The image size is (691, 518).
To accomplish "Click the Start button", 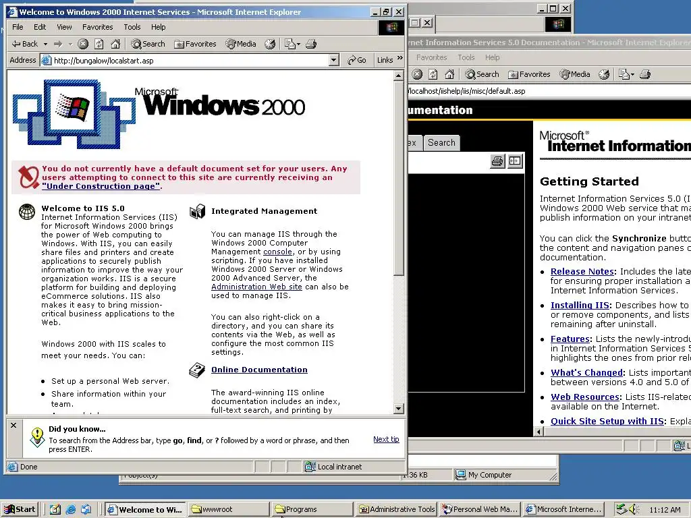I will (20, 509).
